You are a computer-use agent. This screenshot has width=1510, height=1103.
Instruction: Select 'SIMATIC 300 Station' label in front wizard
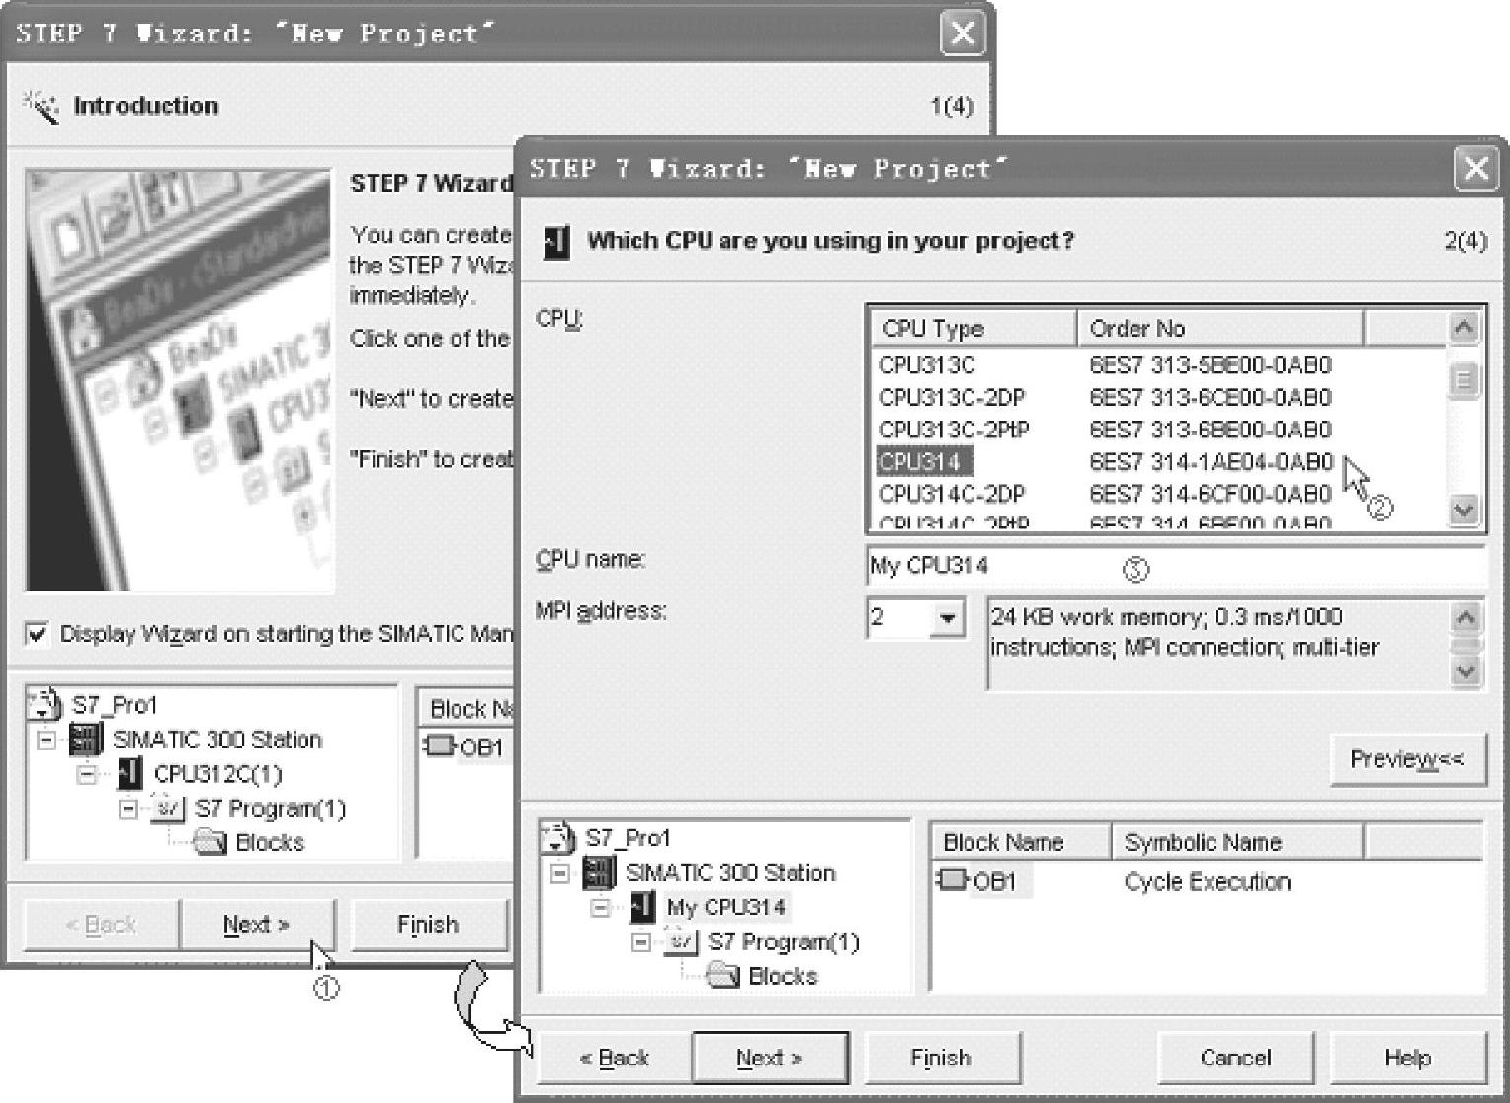tap(730, 873)
